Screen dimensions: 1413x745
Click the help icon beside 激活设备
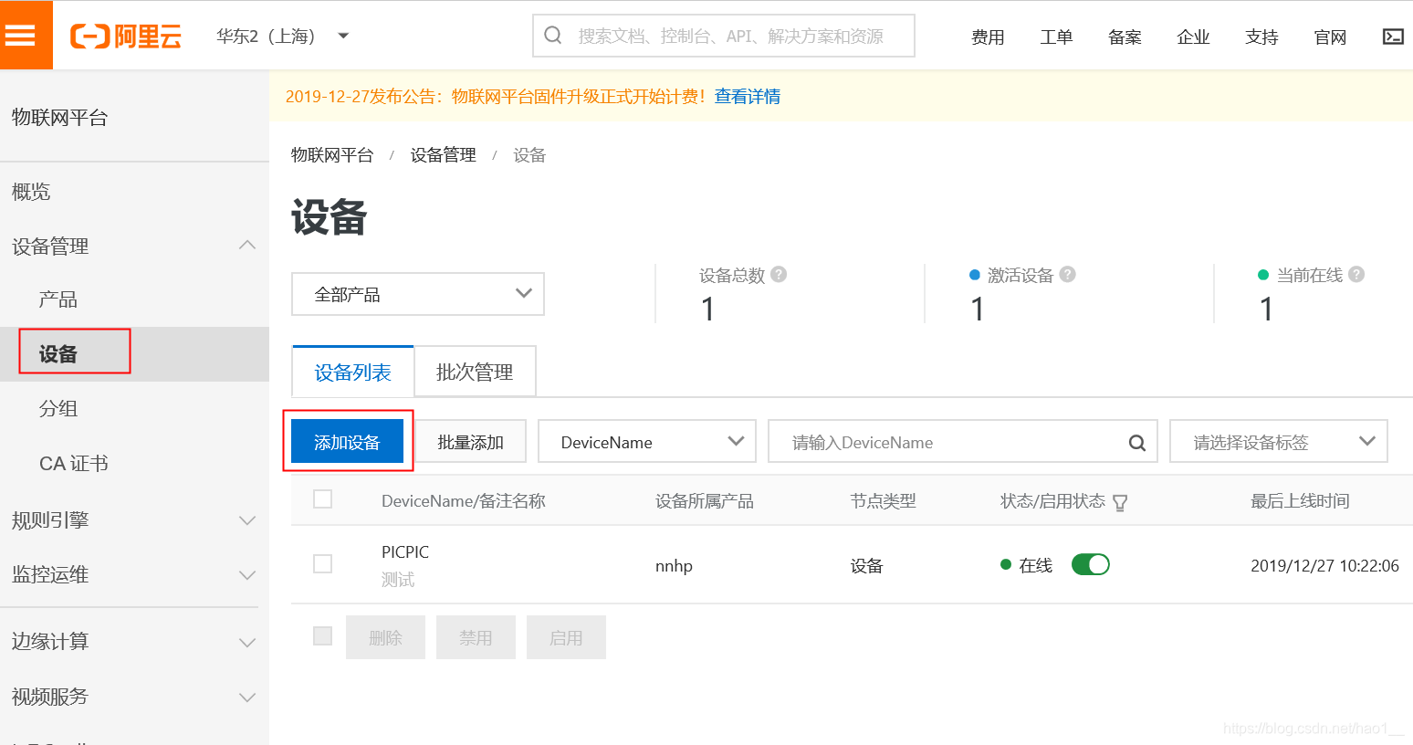coord(1067,274)
